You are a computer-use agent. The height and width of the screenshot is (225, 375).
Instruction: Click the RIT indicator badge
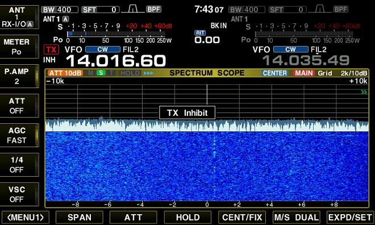click(200, 33)
